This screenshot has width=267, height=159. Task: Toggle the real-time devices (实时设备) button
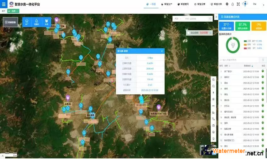pyautogui.click(x=10, y=22)
